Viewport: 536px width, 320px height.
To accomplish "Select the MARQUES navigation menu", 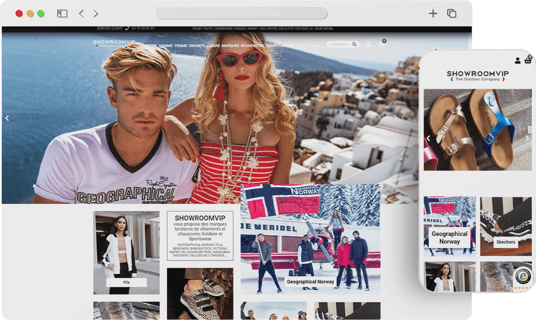I will coord(230,46).
